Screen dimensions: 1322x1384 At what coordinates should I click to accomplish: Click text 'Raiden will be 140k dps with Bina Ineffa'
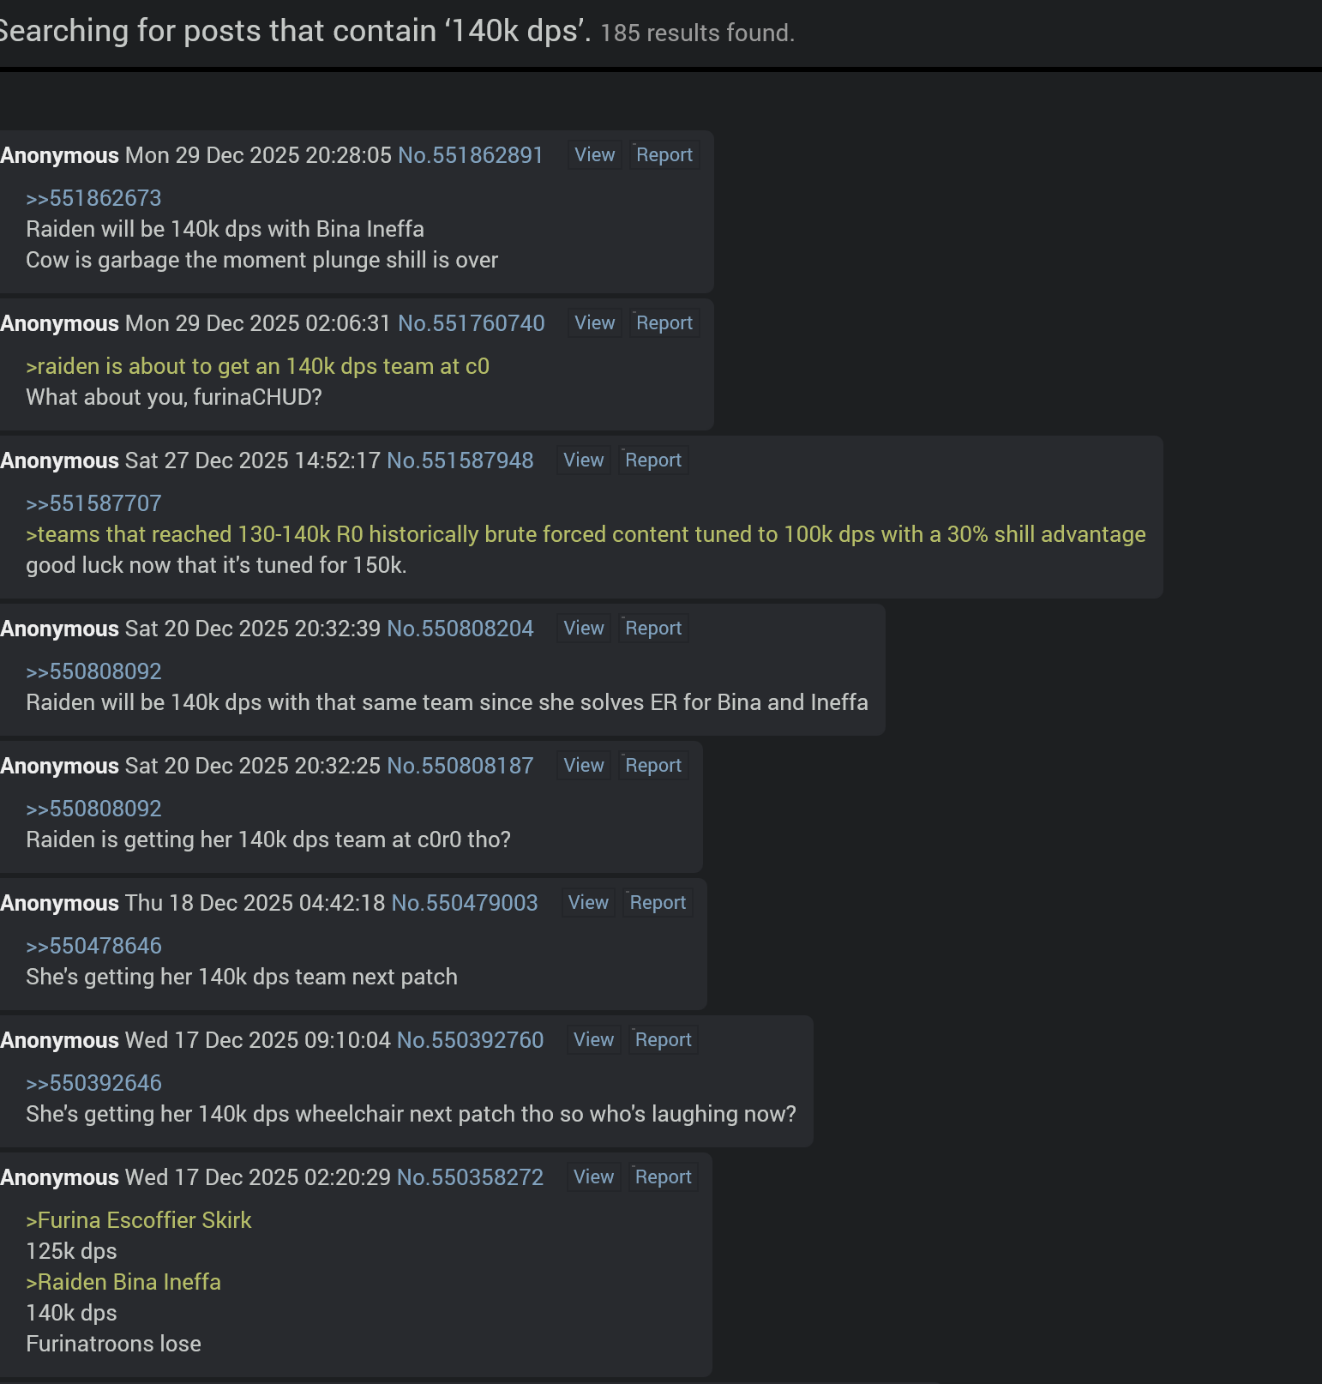pos(225,229)
